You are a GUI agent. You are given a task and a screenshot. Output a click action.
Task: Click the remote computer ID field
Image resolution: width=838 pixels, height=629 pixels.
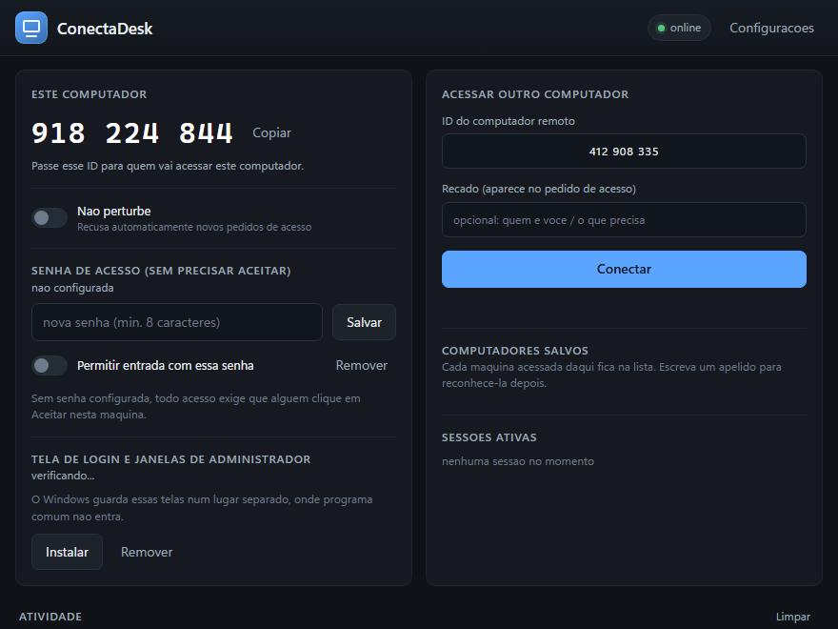point(624,152)
